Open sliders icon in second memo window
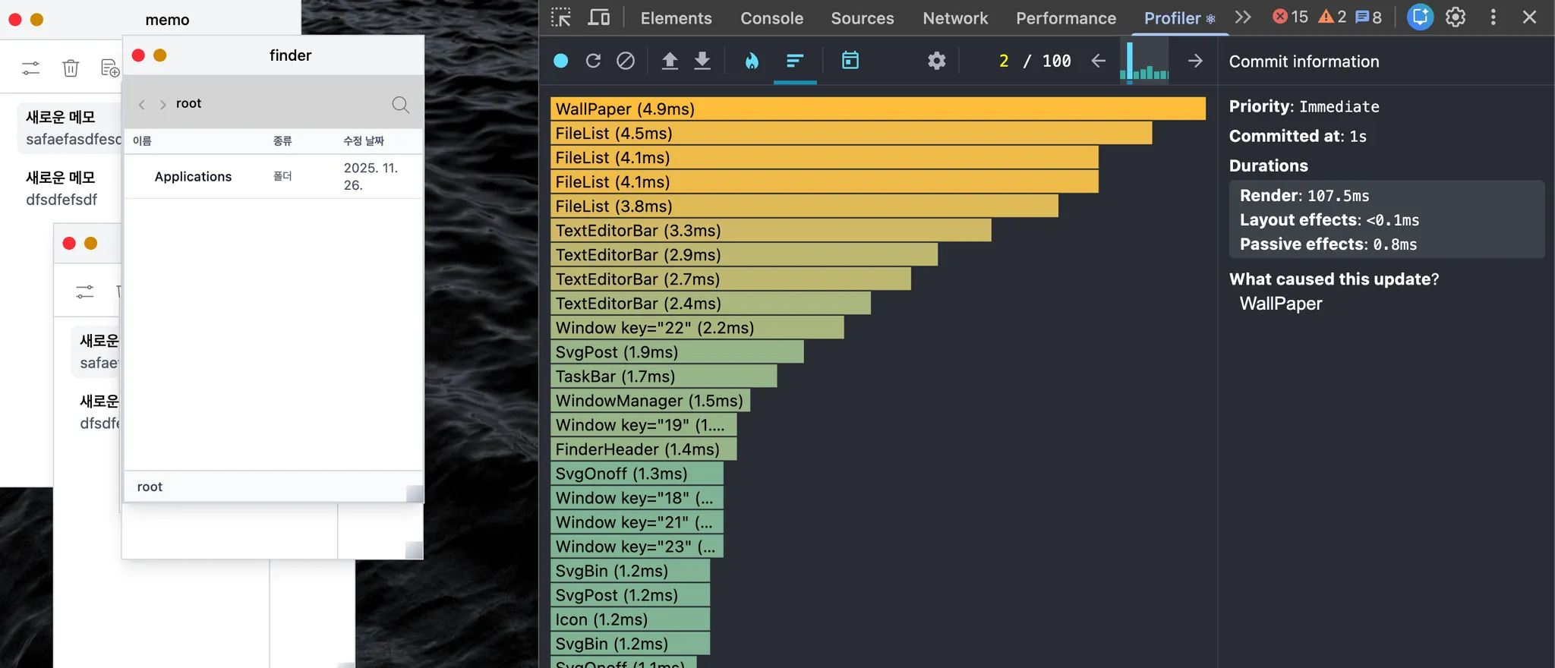 pyautogui.click(x=85, y=291)
